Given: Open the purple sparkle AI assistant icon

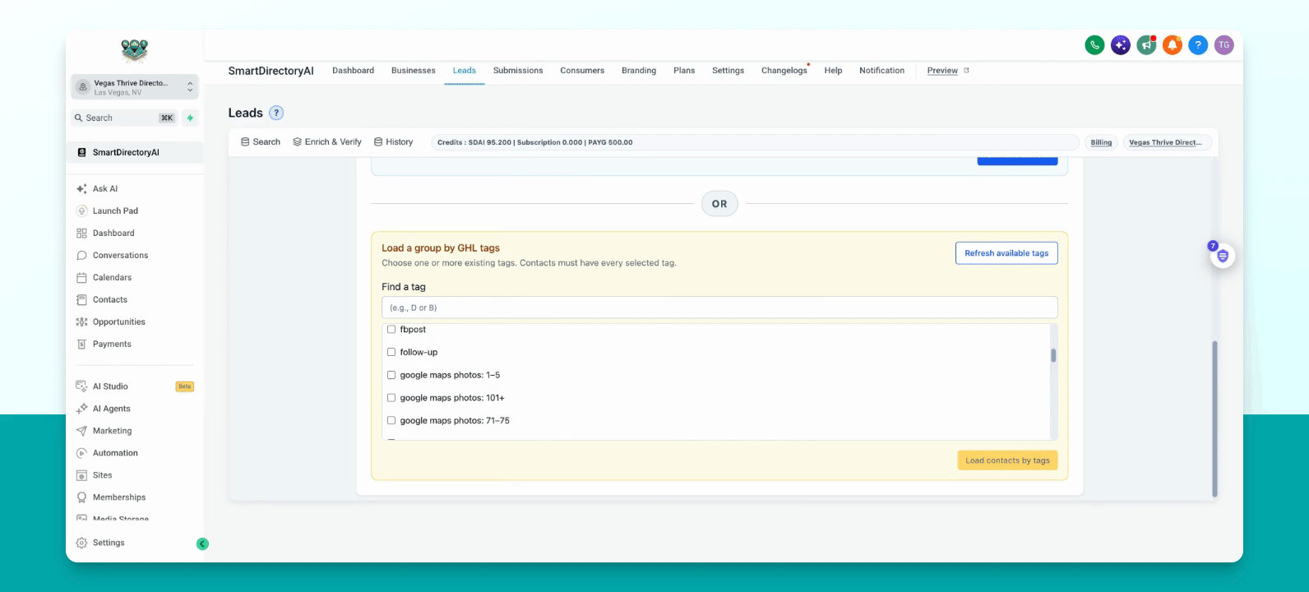Looking at the screenshot, I should [1121, 45].
